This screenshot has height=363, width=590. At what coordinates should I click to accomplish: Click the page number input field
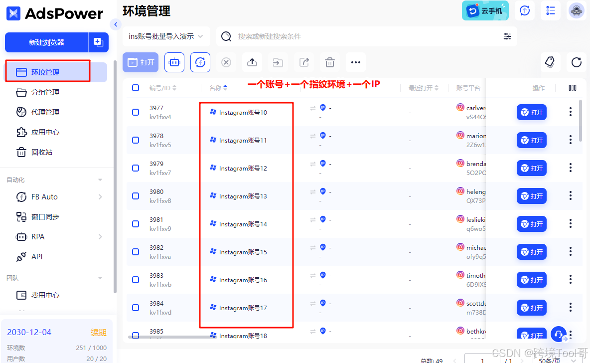point(482,360)
